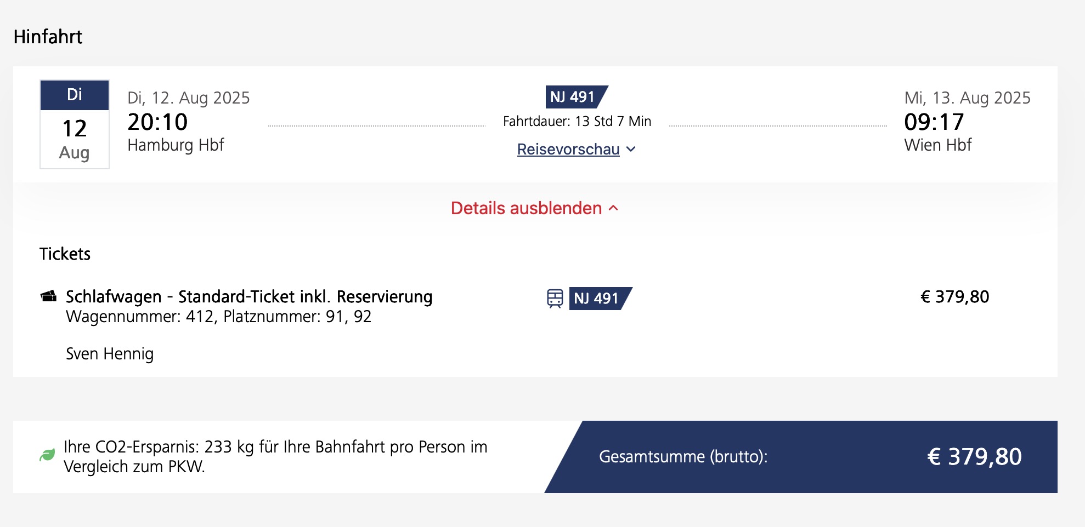Open the Reisevorschau link
The width and height of the screenshot is (1085, 527).
coord(568,149)
